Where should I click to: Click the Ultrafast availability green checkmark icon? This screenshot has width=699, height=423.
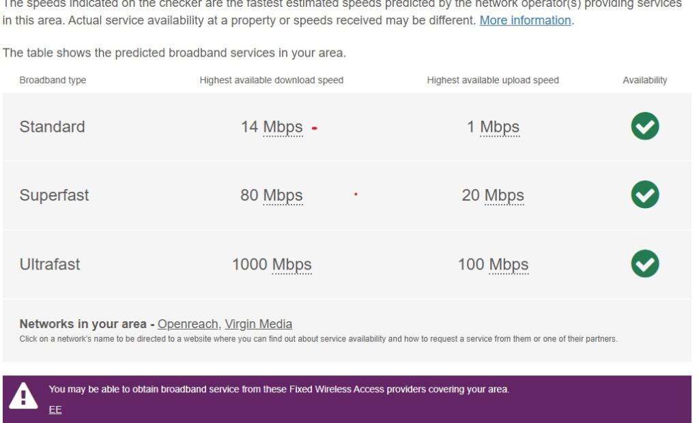(x=644, y=264)
